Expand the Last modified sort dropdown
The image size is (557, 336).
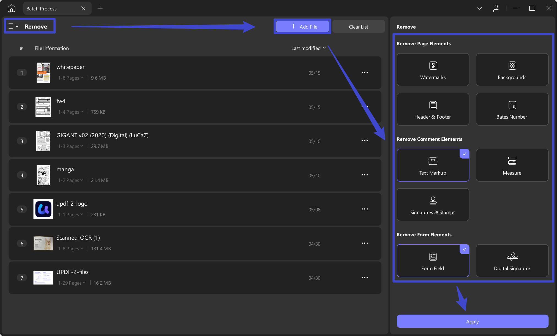click(x=308, y=48)
